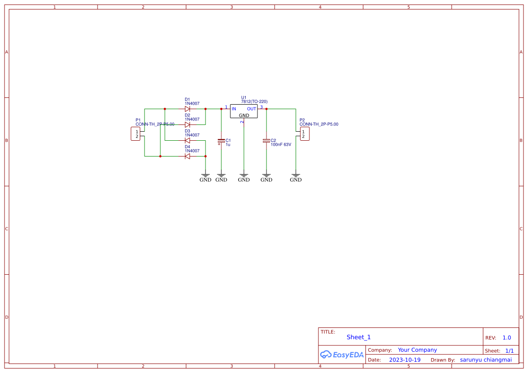Click the GND symbol below connector P2

295,176
